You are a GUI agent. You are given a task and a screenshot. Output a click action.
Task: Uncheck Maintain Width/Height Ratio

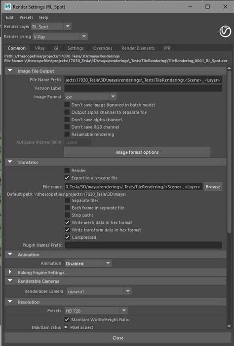(67, 319)
